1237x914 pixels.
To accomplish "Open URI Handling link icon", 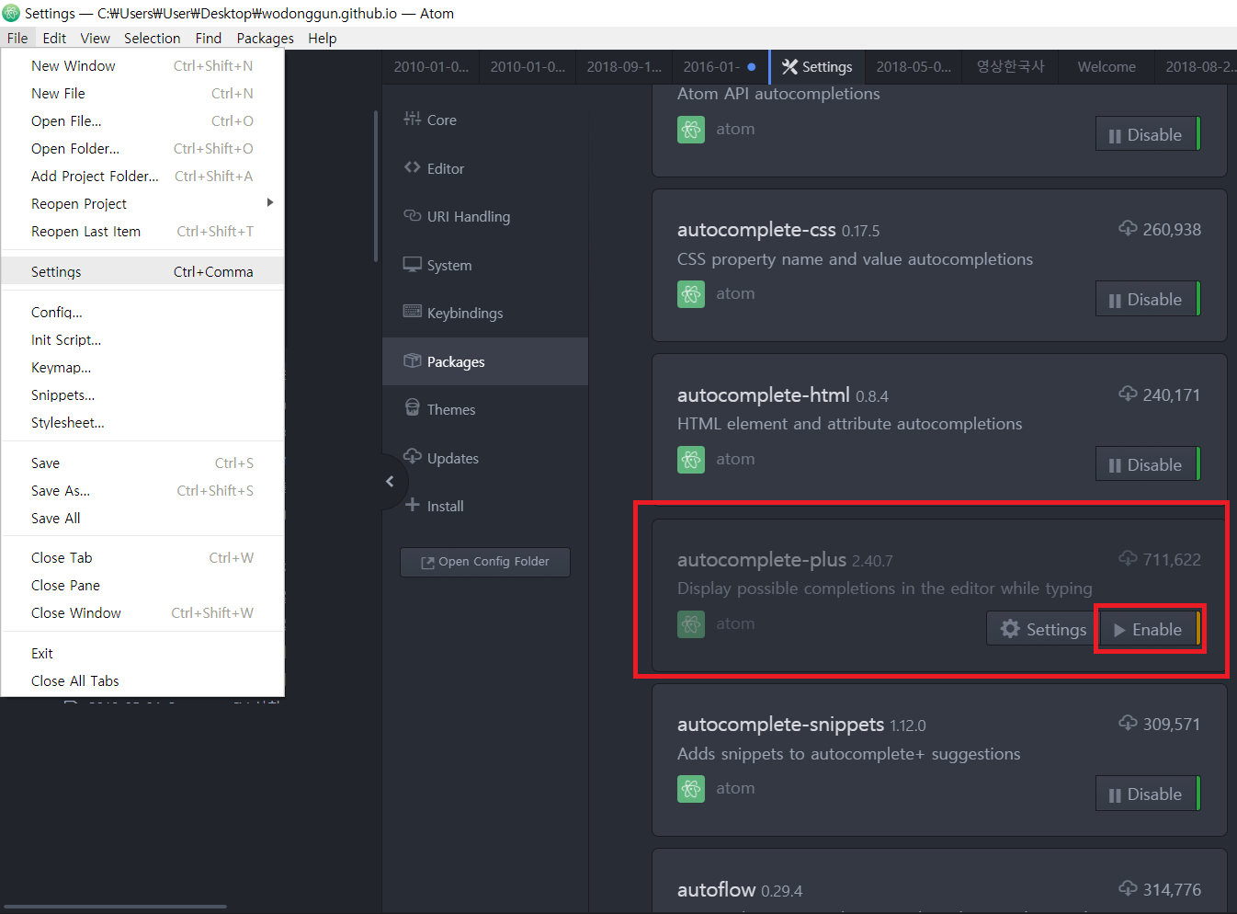I will [x=412, y=215].
